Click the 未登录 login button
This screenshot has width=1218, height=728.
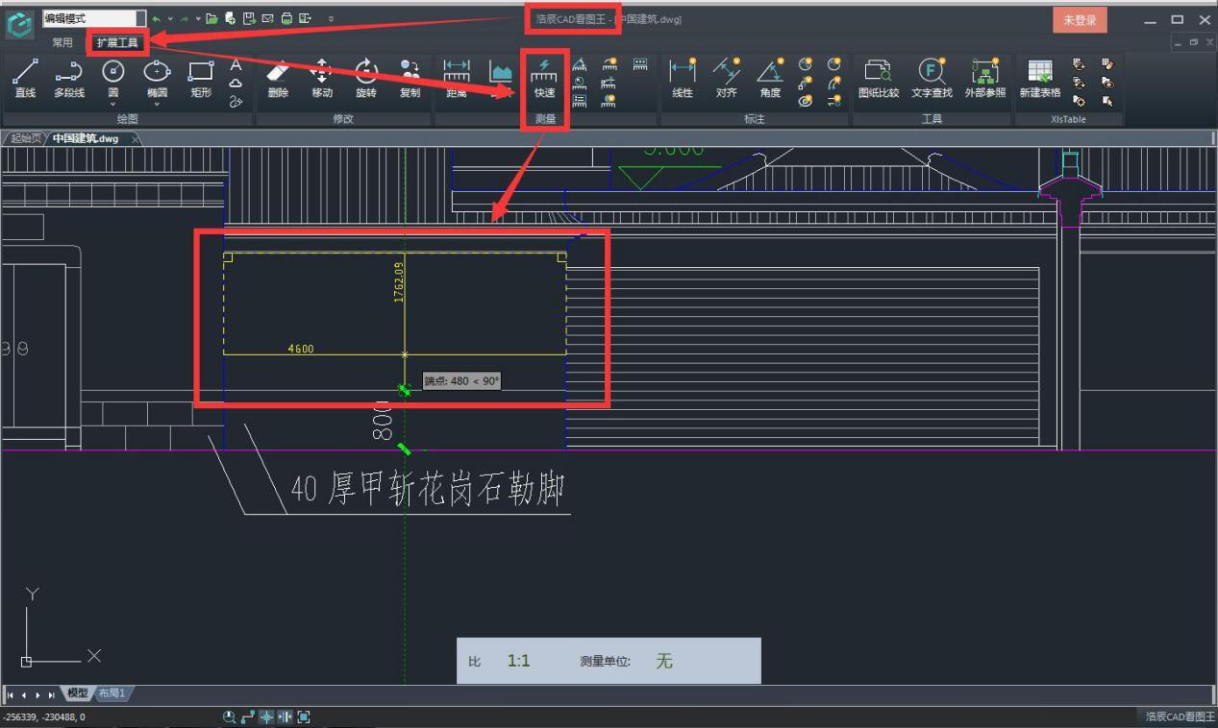pyautogui.click(x=1079, y=18)
